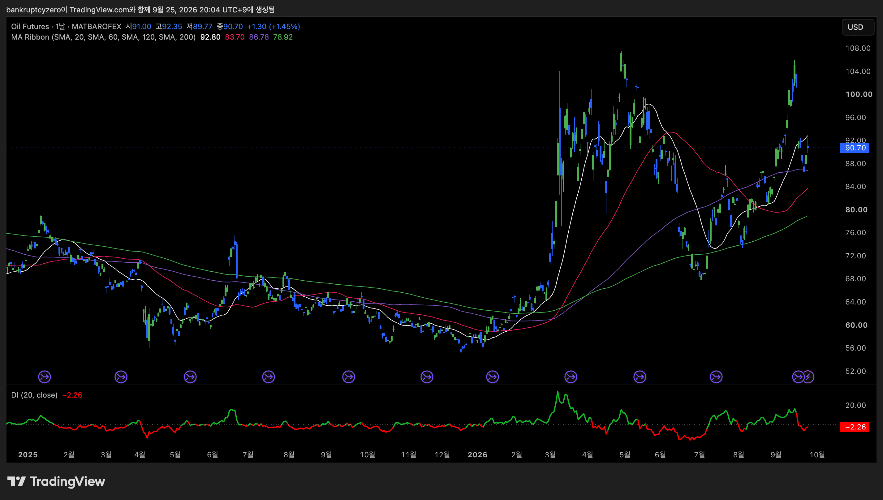Click the change value +1.30 (+1.45%)
This screenshot has width=883, height=500.
274,26
